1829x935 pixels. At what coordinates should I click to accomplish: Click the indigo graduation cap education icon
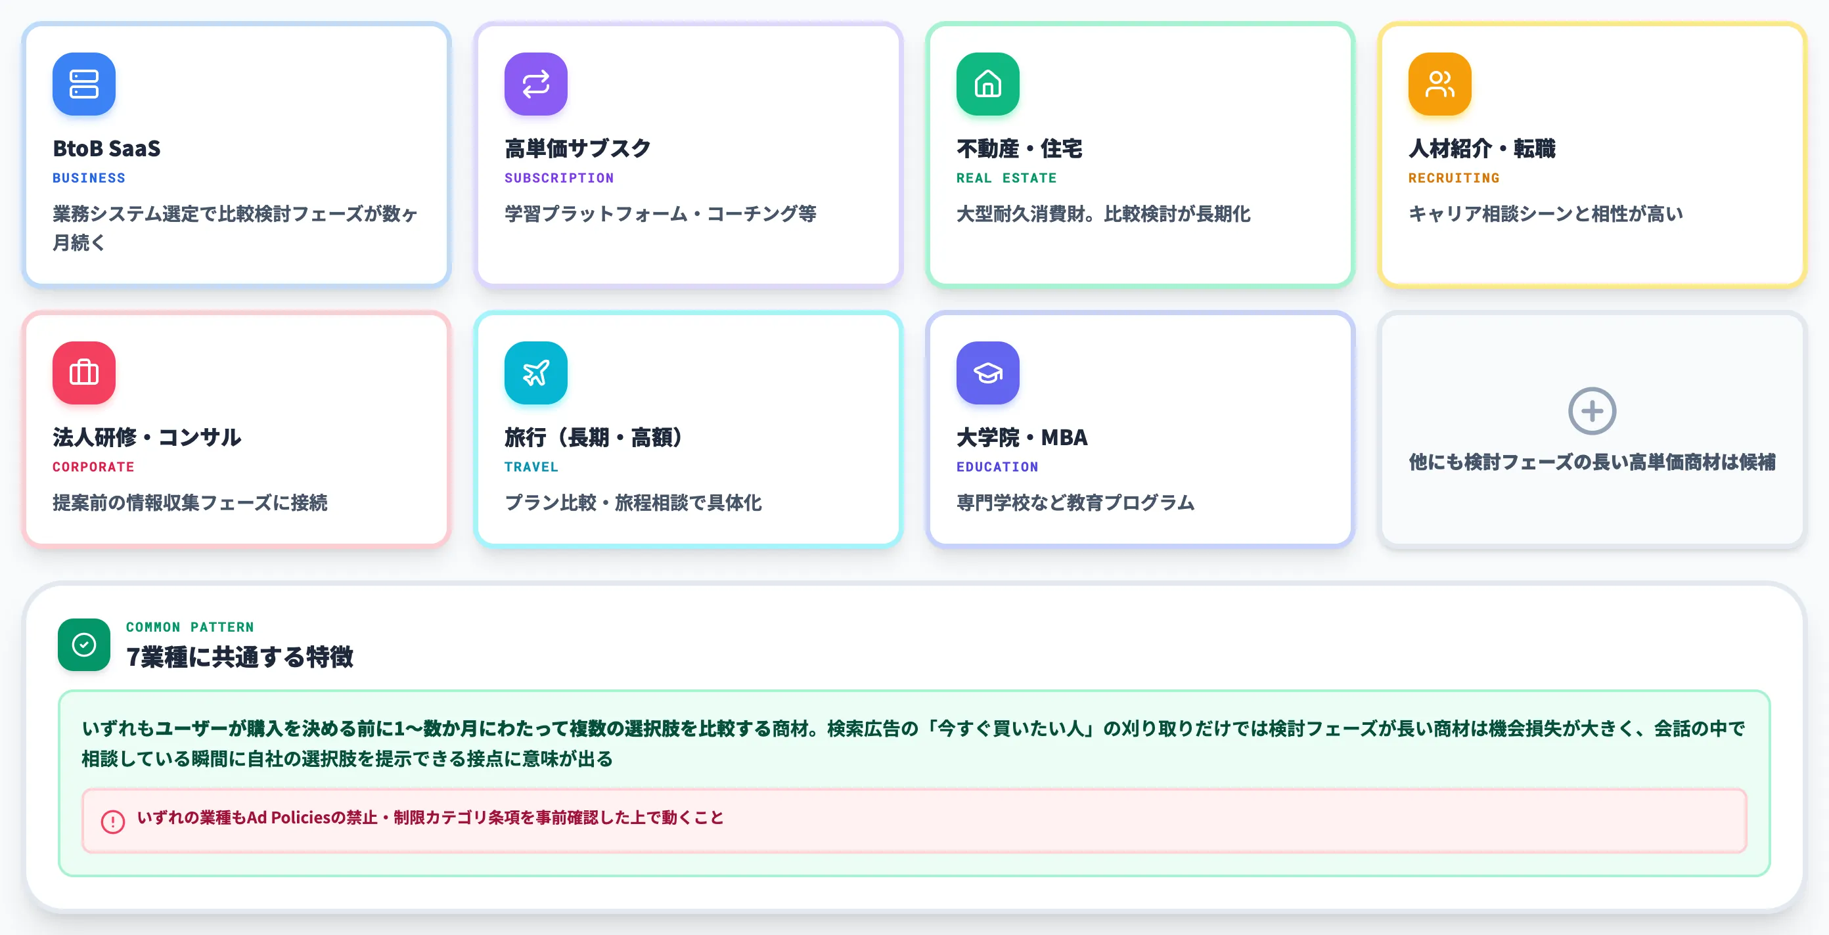[x=987, y=372]
